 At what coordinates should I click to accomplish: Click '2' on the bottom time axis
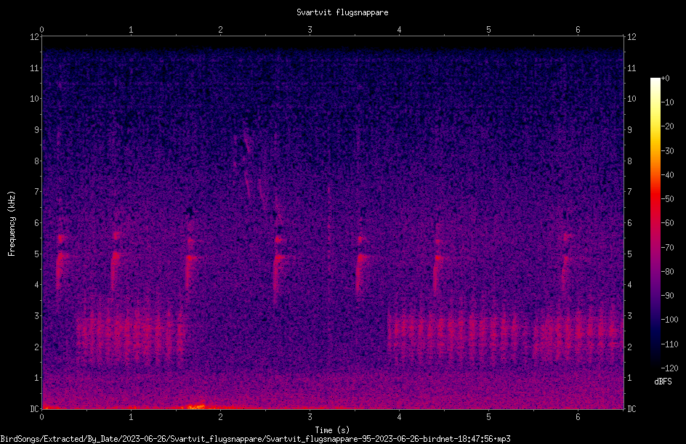pos(220,417)
